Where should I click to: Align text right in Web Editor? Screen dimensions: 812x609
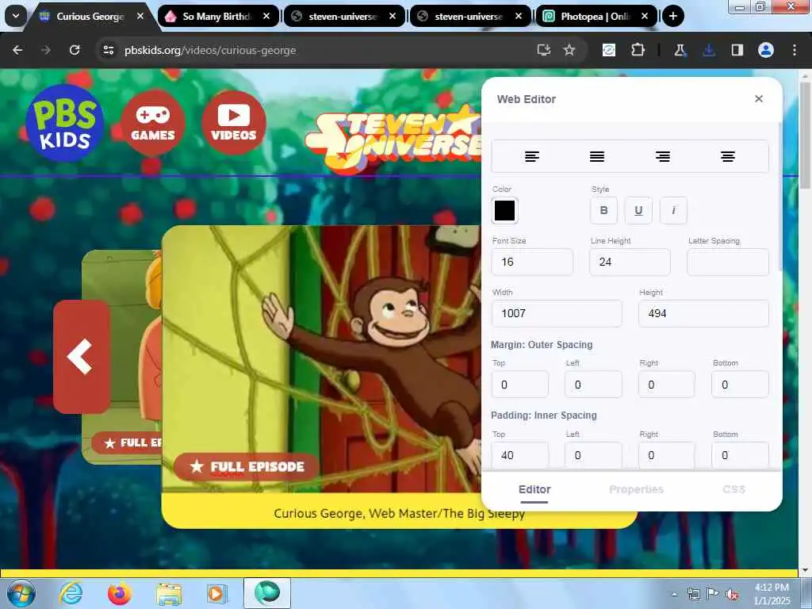pyautogui.click(x=662, y=156)
